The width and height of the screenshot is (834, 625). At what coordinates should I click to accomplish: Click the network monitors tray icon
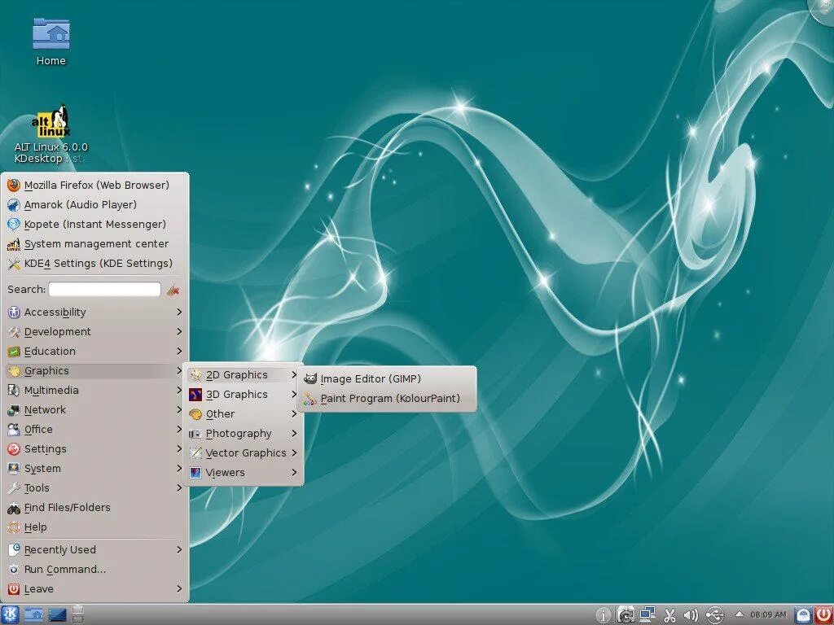pyautogui.click(x=647, y=615)
